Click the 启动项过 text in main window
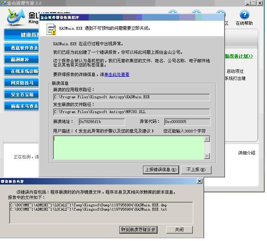267x241 pixels. [235, 71]
